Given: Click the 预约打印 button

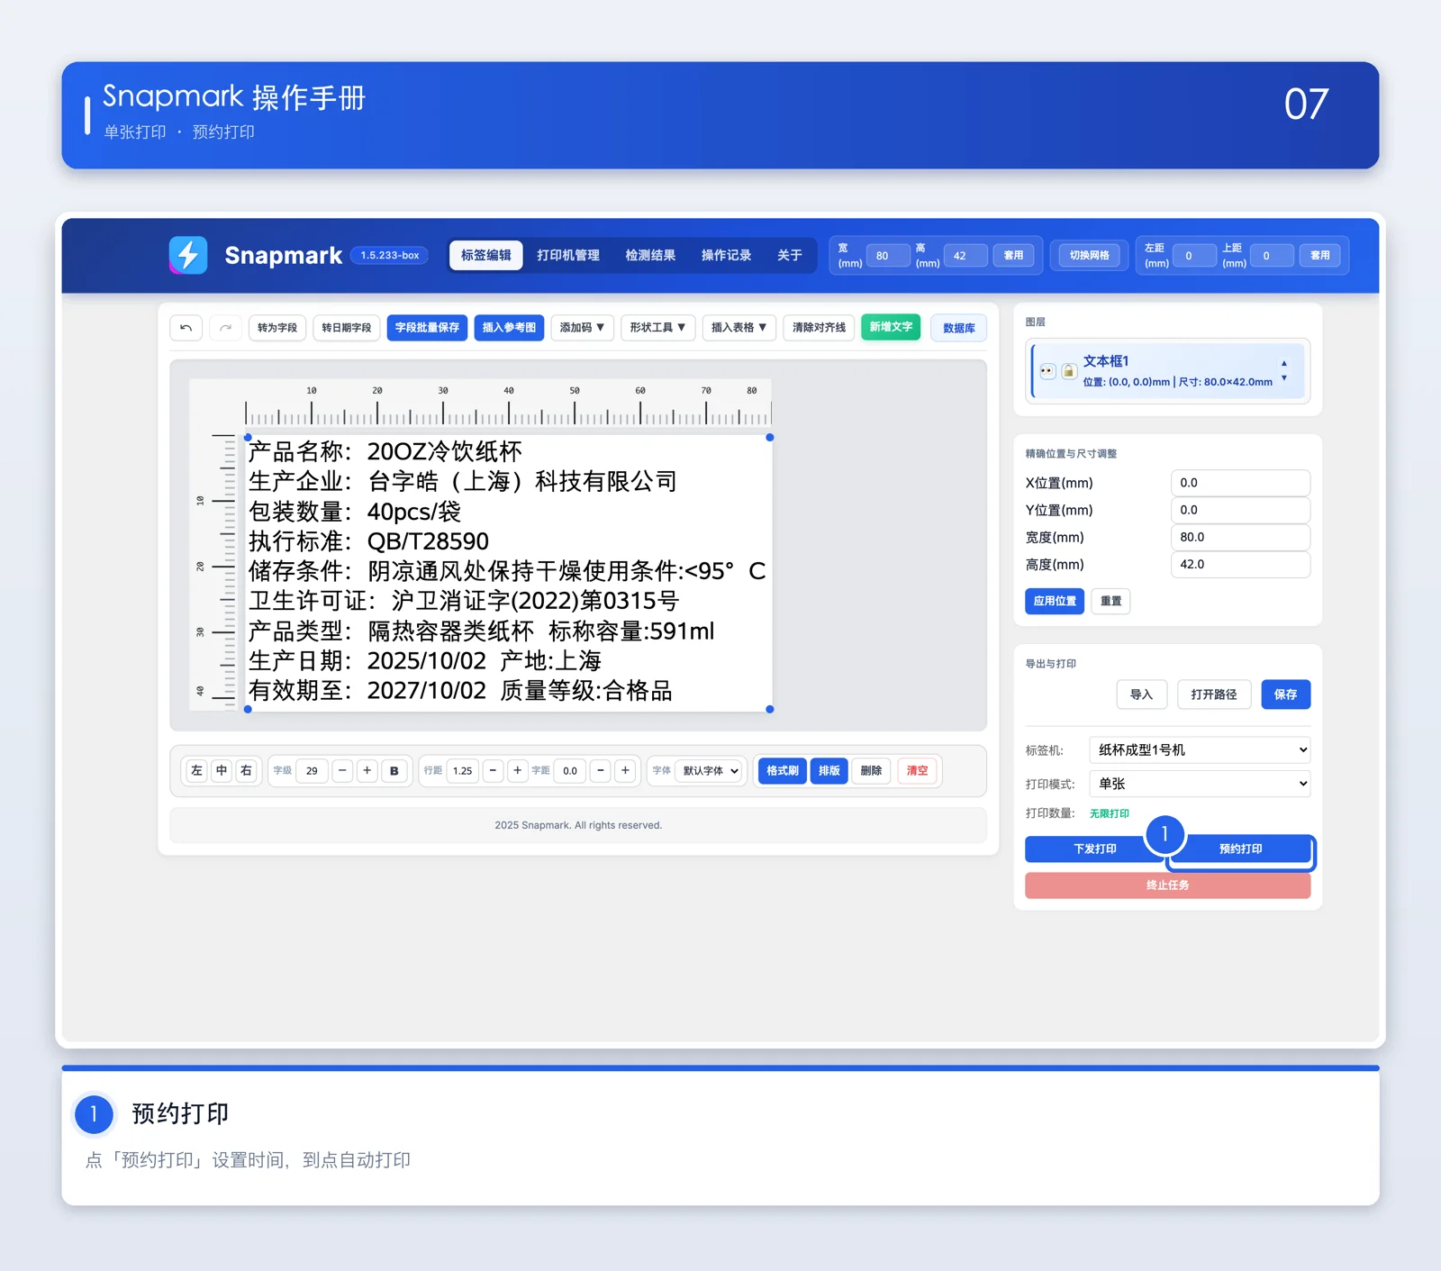Looking at the screenshot, I should coord(1241,849).
